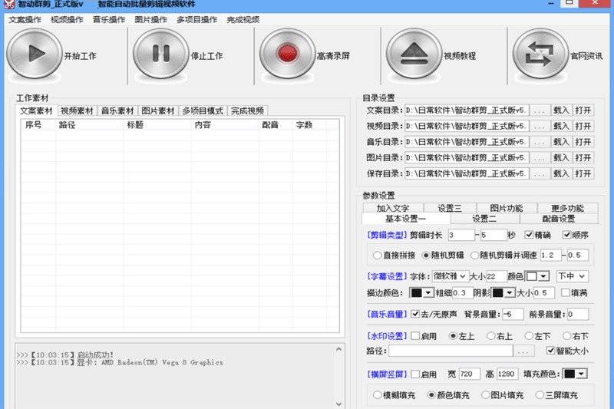The width and height of the screenshot is (614, 409).
Task: Click the app logo in title bar
Action: click(x=8, y=5)
